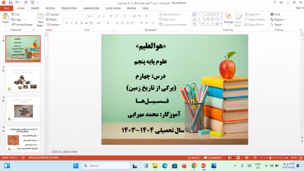Screen dimensions: 304x171
Task: Click the Undo arrow icon
Action: coord(17,3)
